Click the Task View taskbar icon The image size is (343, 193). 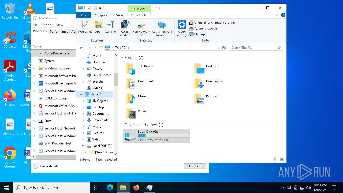pos(96,188)
